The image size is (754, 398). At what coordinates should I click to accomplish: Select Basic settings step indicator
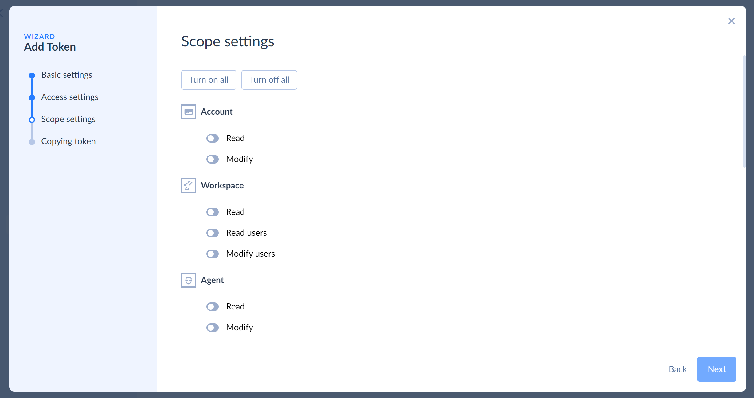click(x=31, y=75)
